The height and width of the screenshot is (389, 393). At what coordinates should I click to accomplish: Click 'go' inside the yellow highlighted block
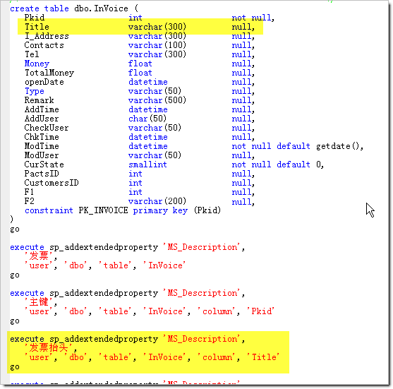pyautogui.click(x=15, y=367)
